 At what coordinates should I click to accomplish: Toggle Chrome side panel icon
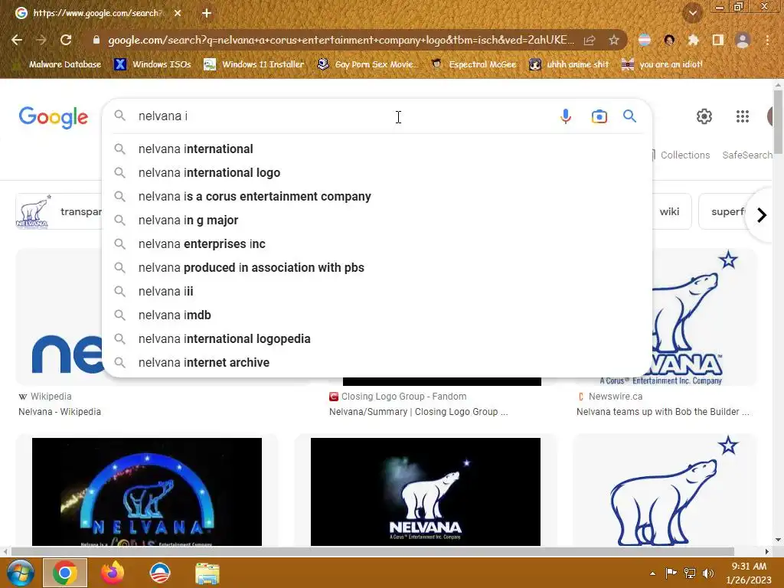tap(718, 40)
